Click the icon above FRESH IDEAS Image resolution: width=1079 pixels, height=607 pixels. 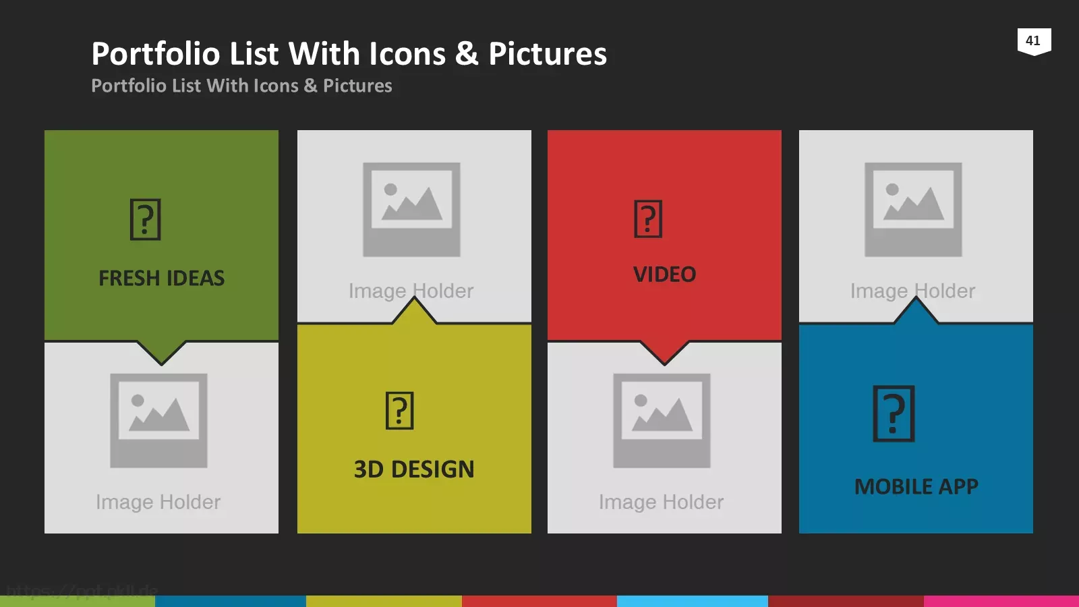pos(145,219)
